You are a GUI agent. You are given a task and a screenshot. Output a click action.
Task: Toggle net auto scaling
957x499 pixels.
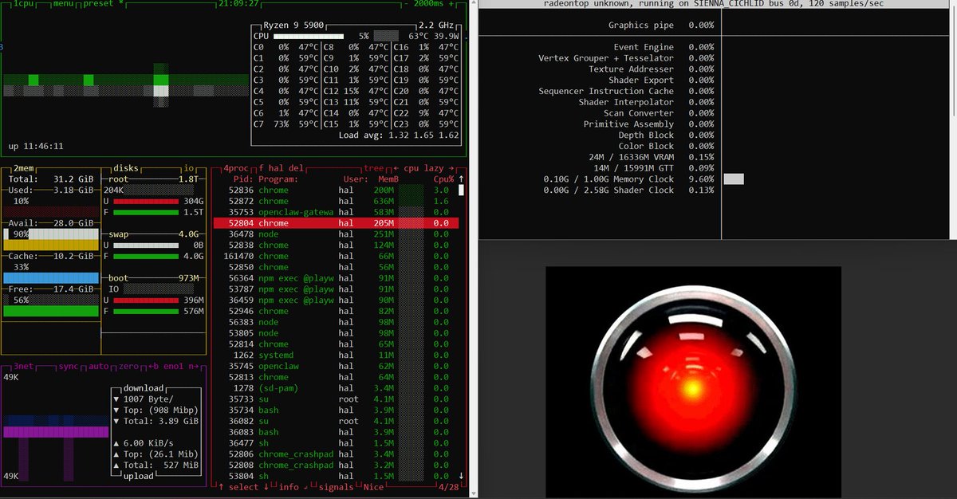click(99, 367)
